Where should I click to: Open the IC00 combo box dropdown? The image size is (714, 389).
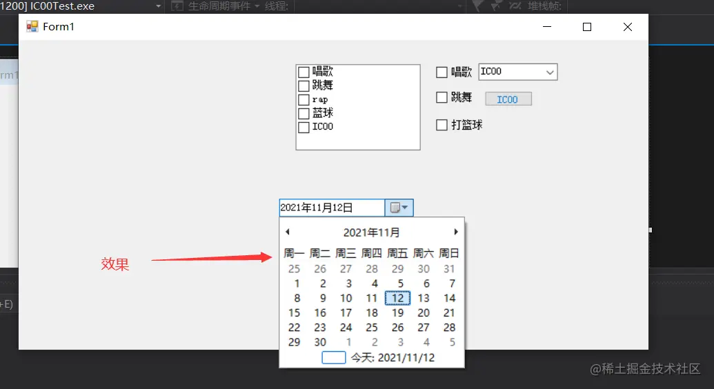550,72
